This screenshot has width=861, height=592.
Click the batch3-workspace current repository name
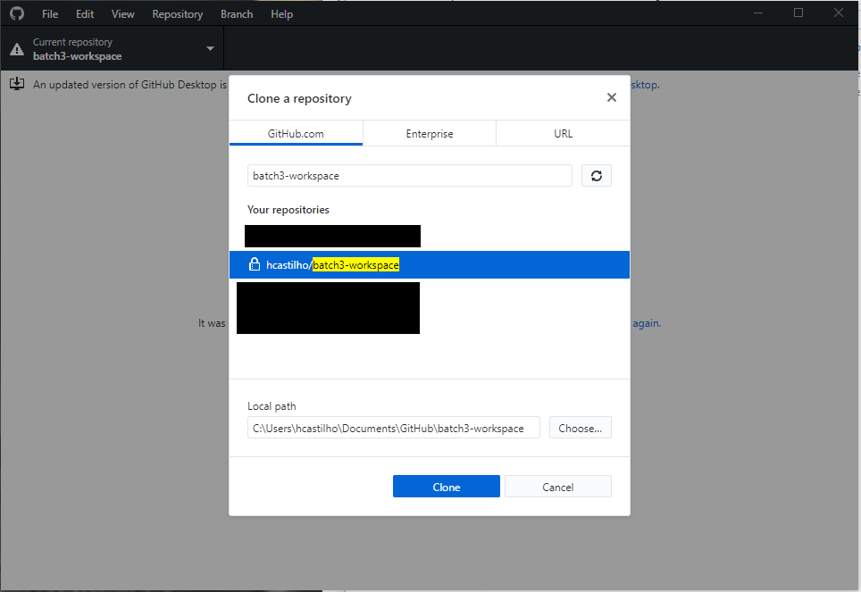(78, 56)
